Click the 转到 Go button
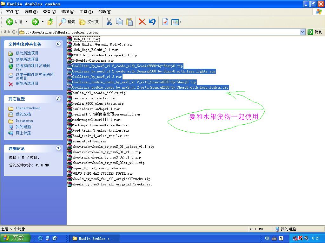The image size is (325, 243). [315, 32]
